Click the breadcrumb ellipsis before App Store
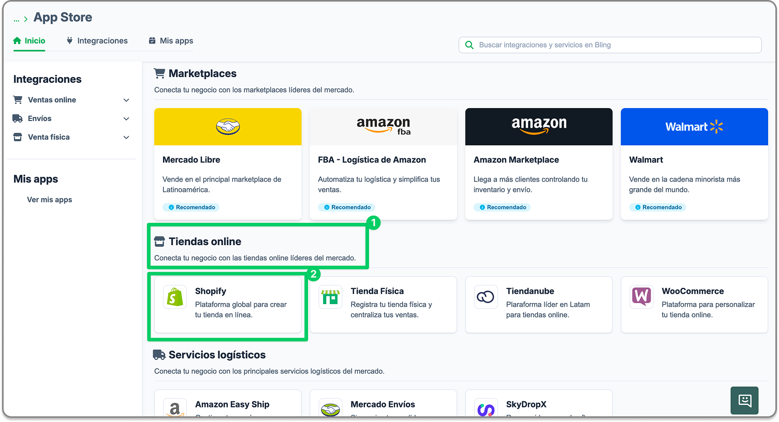 (17, 19)
